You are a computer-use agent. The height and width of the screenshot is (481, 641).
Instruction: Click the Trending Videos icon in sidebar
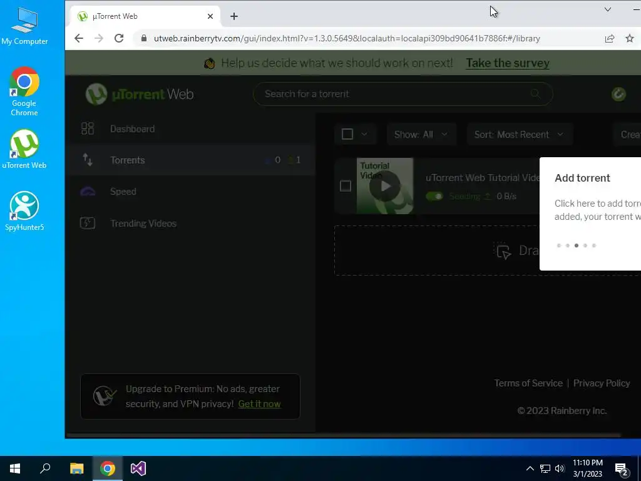click(x=88, y=224)
